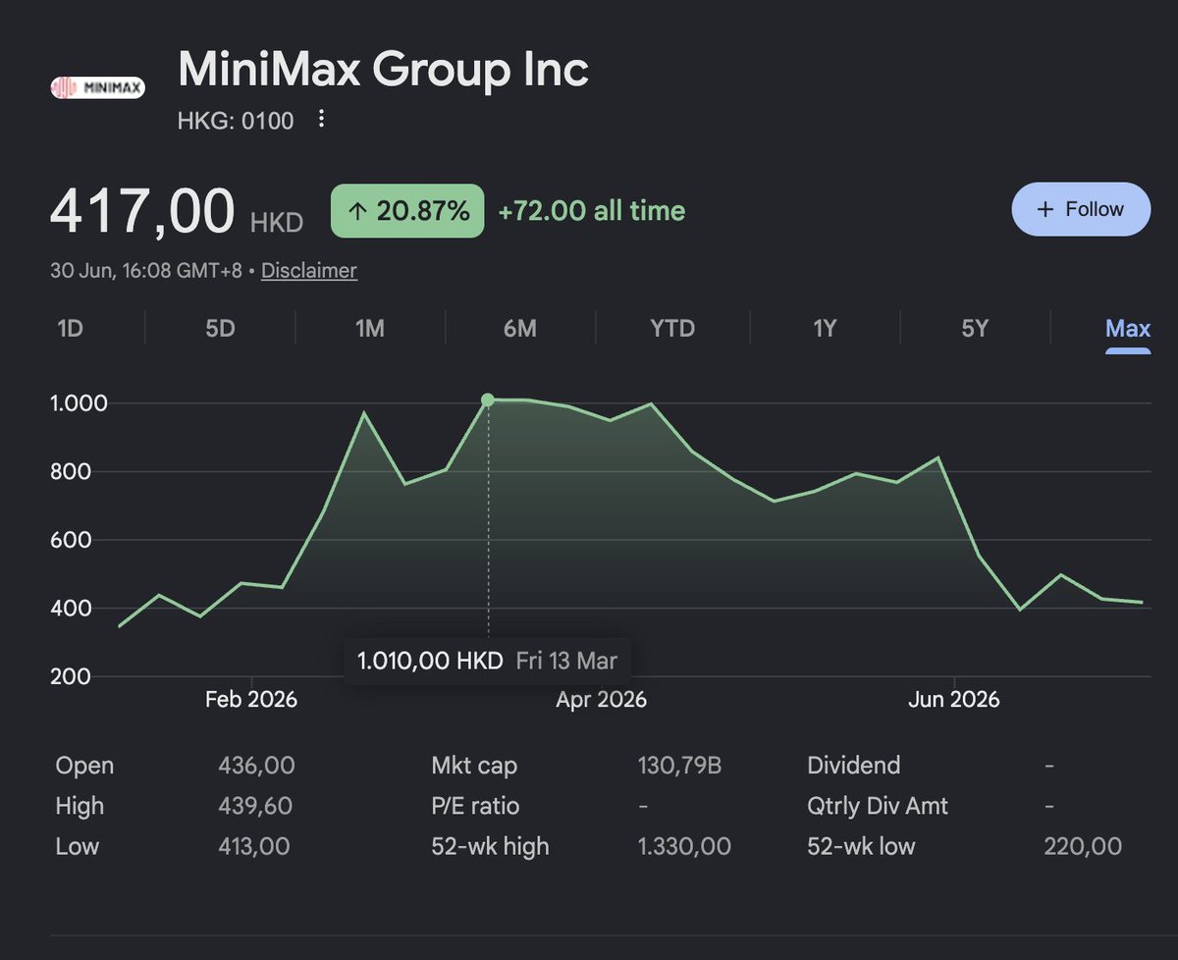Screen dimensions: 1178x960
Task: Click the 52-wk high value 1.330,00
Action: (684, 846)
